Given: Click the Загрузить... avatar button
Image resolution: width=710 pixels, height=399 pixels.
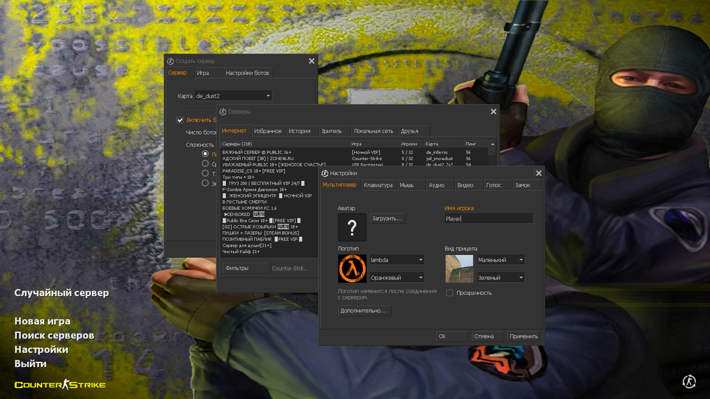Looking at the screenshot, I should (x=387, y=219).
